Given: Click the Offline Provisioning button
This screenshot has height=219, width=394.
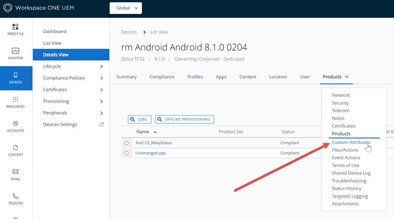Looking at the screenshot, I should pos(184,119).
